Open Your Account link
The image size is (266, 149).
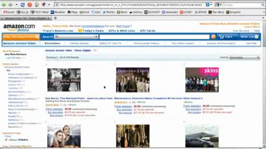(241, 31)
